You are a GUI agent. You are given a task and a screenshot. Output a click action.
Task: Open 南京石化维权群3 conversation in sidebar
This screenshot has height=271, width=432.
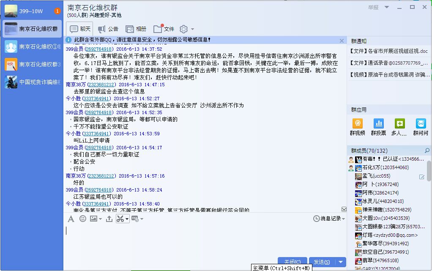[x=32, y=64]
